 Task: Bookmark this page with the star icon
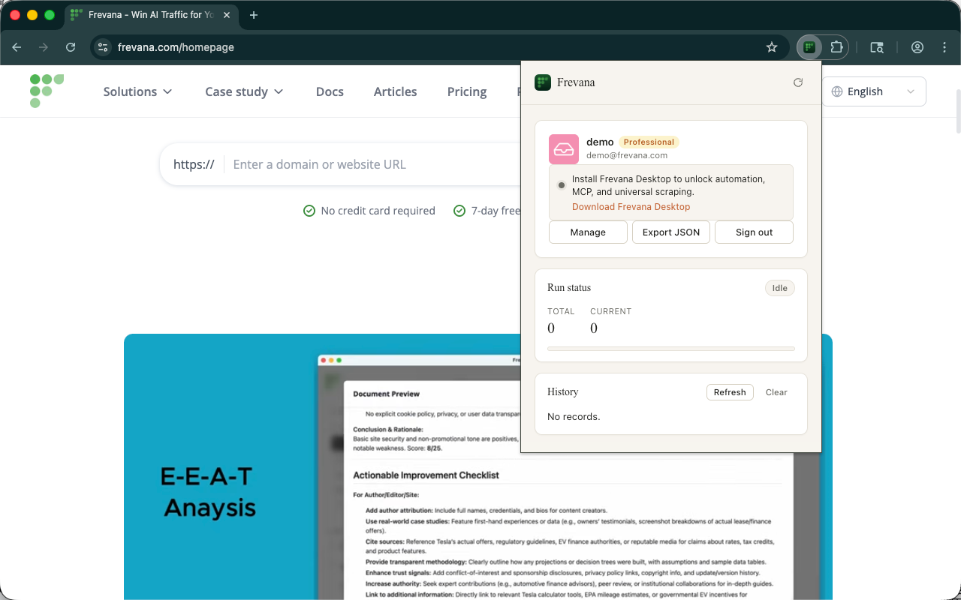coord(772,47)
